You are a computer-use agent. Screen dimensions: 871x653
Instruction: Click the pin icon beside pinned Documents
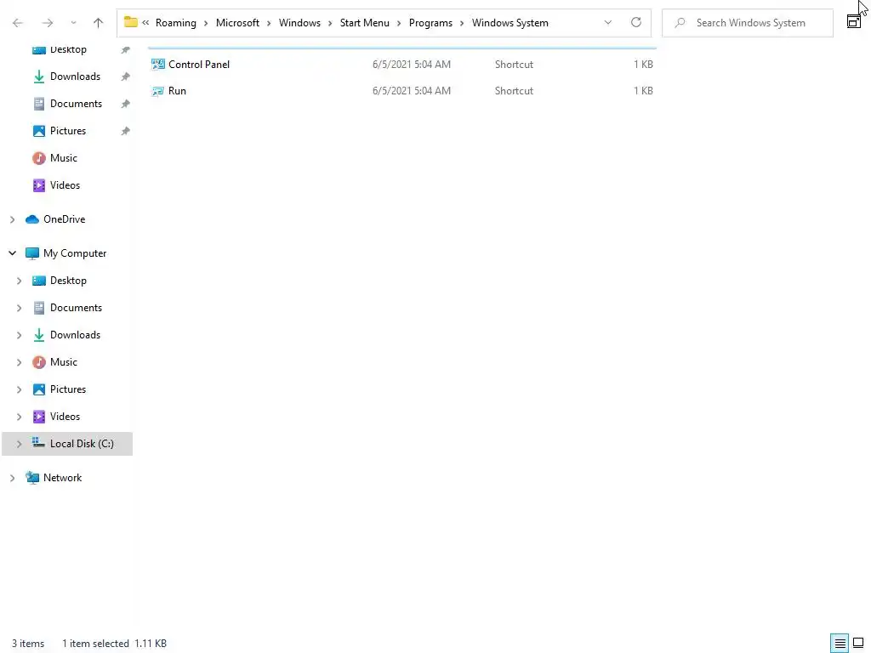tap(126, 104)
